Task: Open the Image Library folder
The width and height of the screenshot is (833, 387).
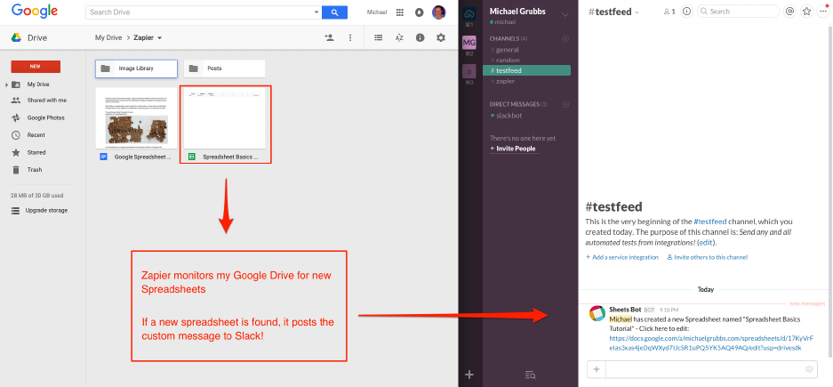Action: point(137,69)
